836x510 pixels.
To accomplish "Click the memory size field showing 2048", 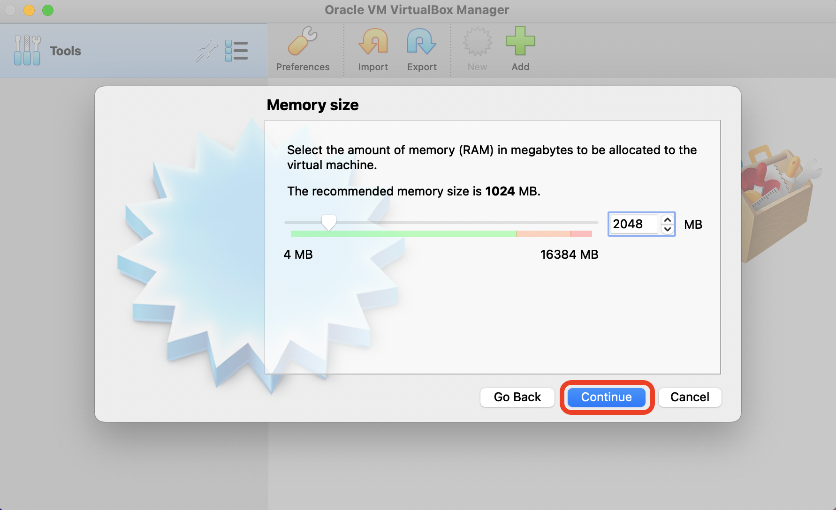I will (635, 224).
